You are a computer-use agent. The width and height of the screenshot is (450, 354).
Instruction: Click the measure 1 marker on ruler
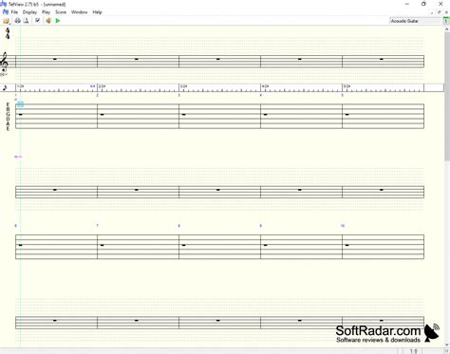(x=21, y=86)
